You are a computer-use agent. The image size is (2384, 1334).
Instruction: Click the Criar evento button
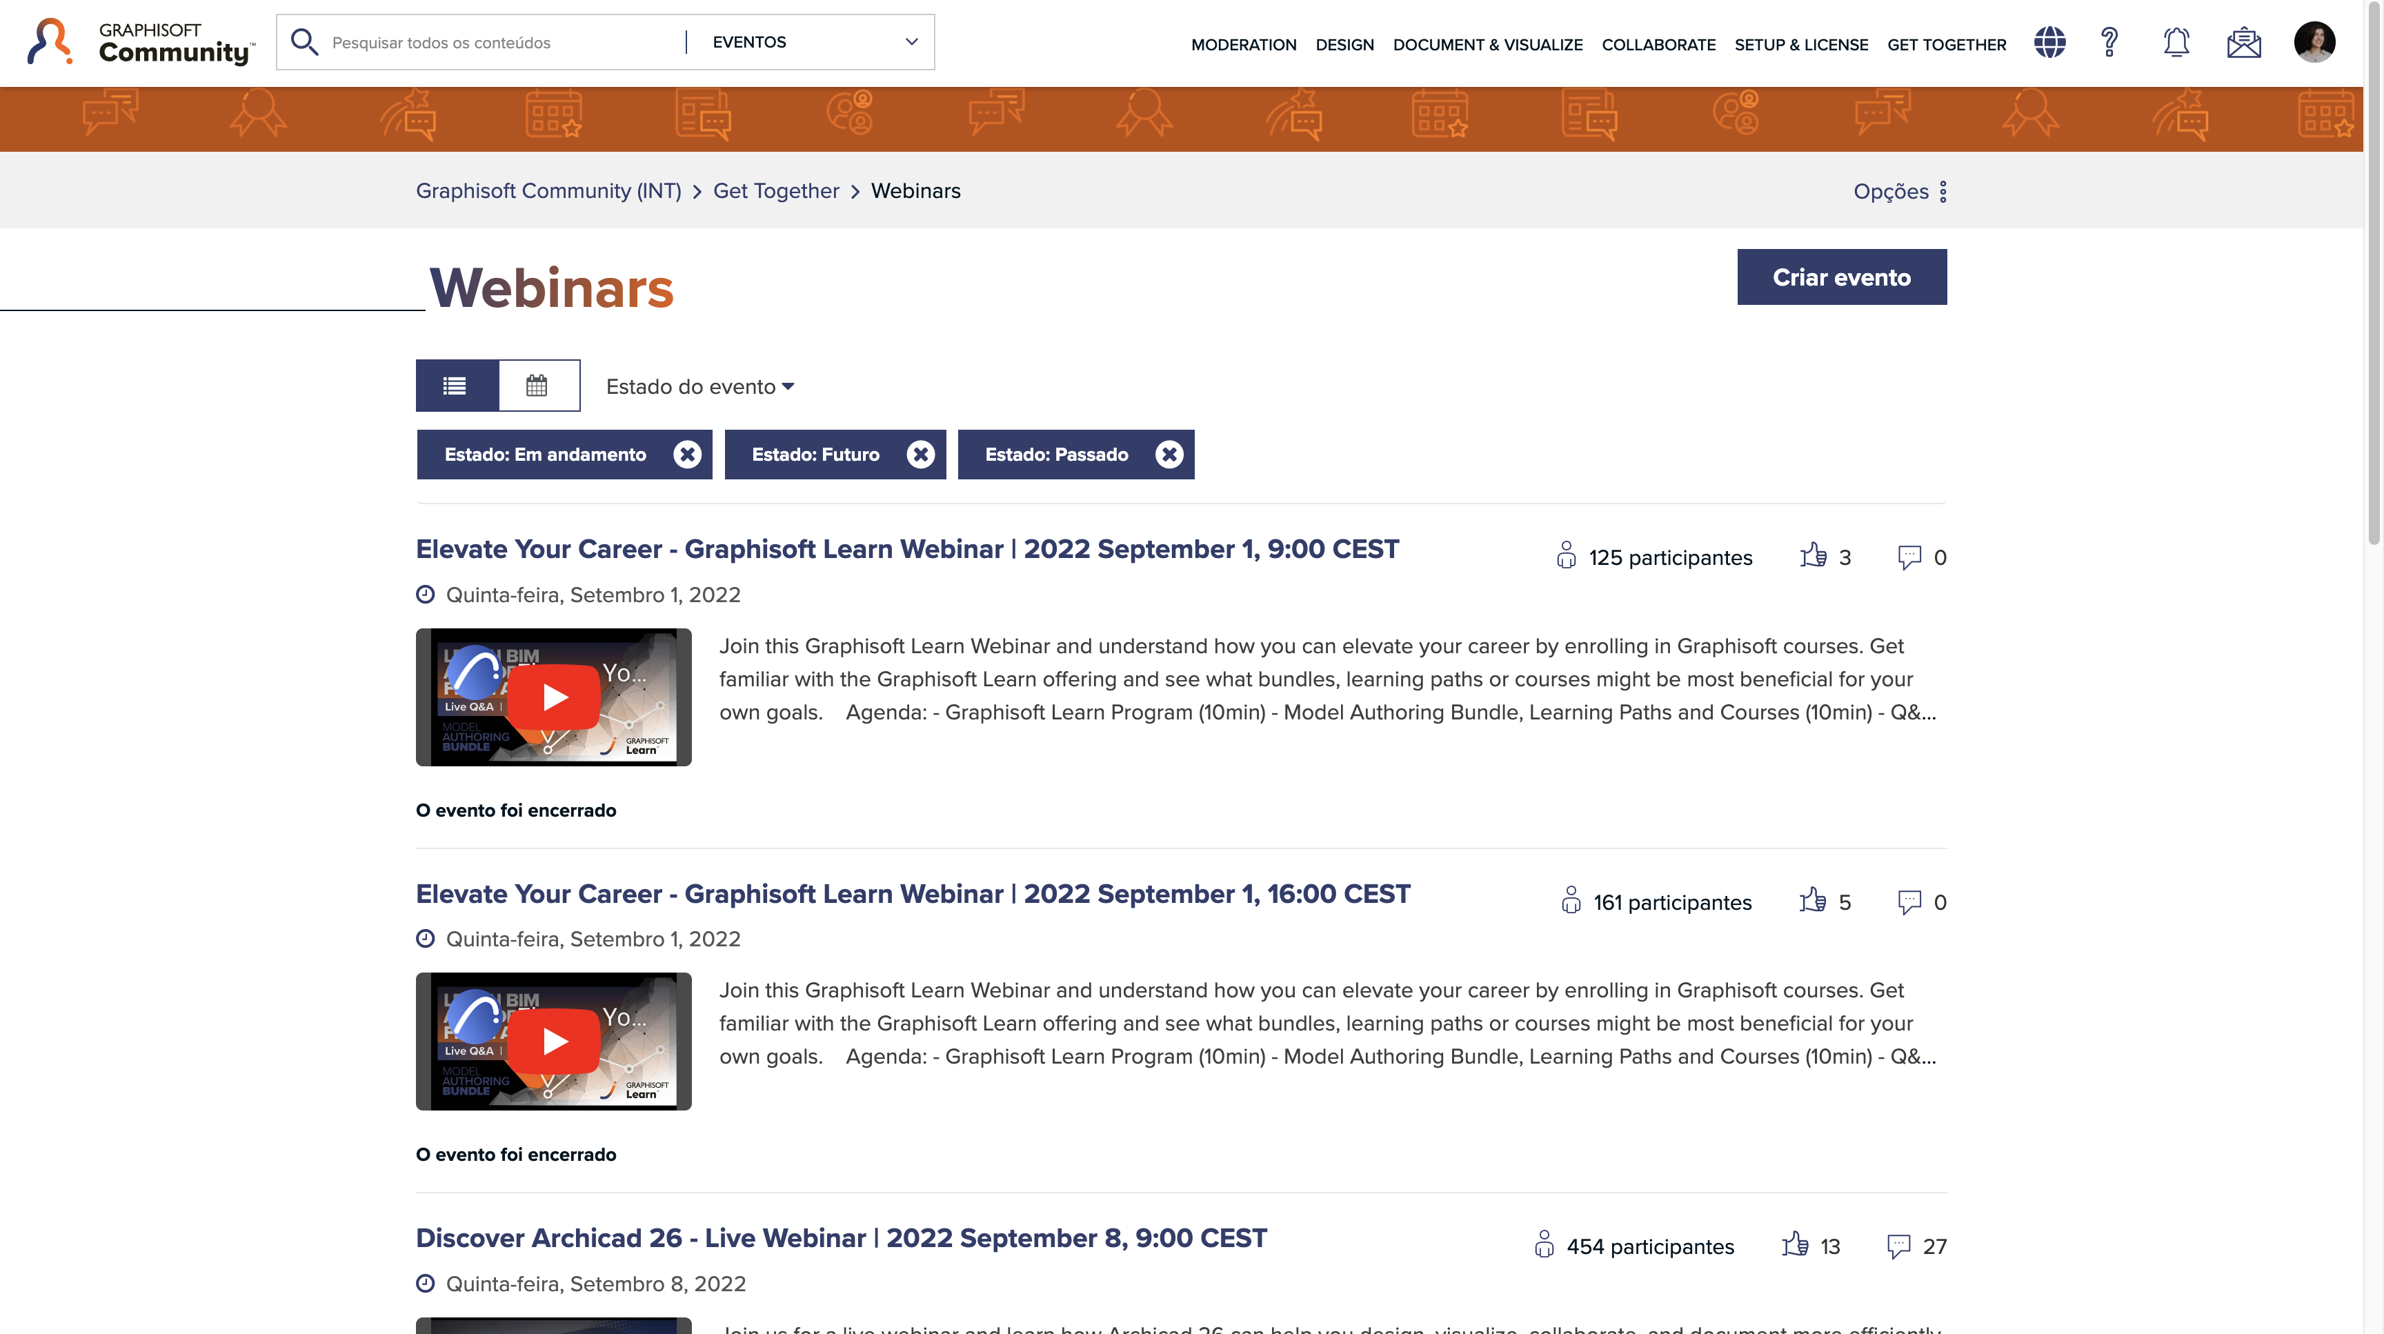tap(1840, 277)
